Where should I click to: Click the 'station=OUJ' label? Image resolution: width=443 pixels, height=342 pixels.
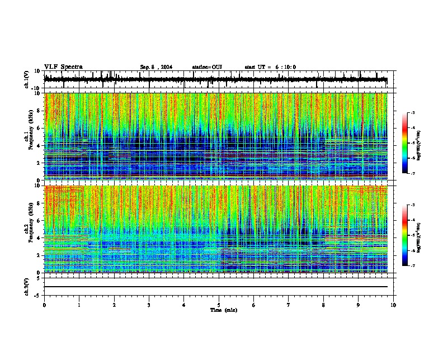[207, 67]
